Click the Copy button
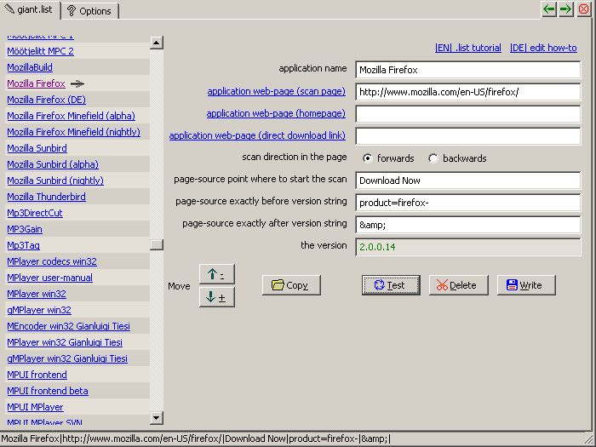This screenshot has height=447, width=596. coord(291,285)
